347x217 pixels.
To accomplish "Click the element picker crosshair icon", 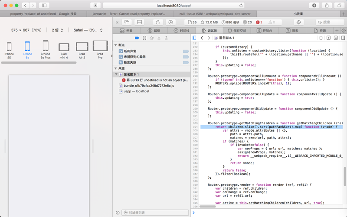I will tap(298, 22).
